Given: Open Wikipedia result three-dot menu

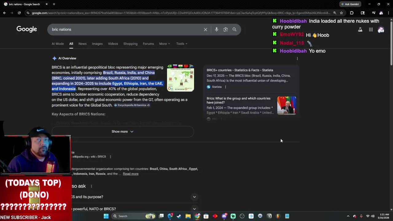Looking at the screenshot, I should (x=110, y=157).
